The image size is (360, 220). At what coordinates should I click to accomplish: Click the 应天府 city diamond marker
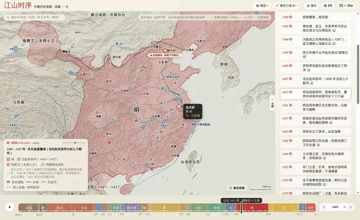coord(179,106)
